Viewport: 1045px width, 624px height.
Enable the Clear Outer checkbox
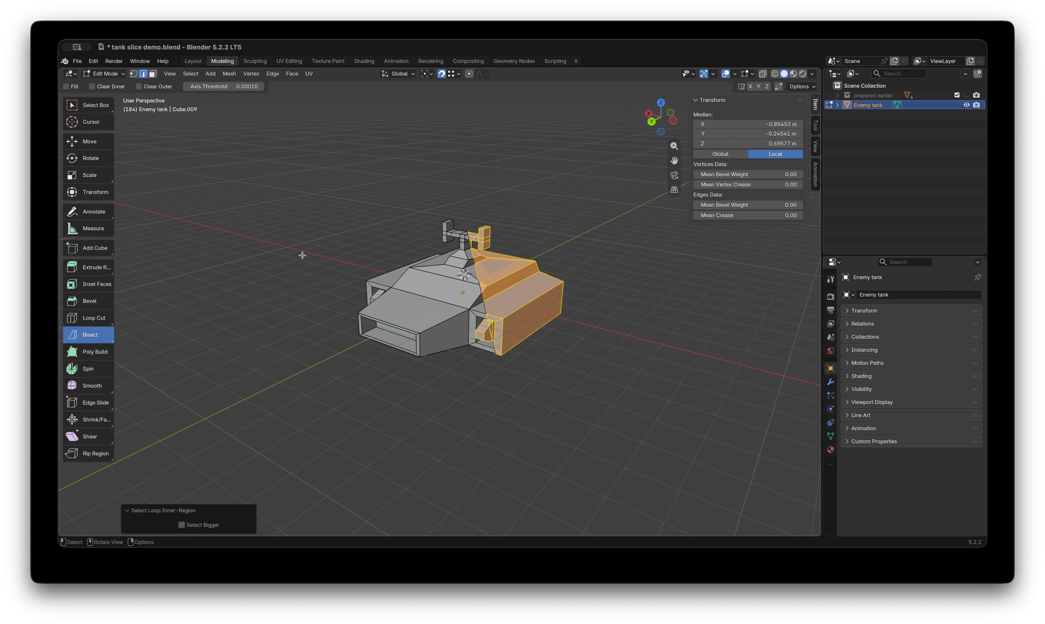(x=138, y=87)
